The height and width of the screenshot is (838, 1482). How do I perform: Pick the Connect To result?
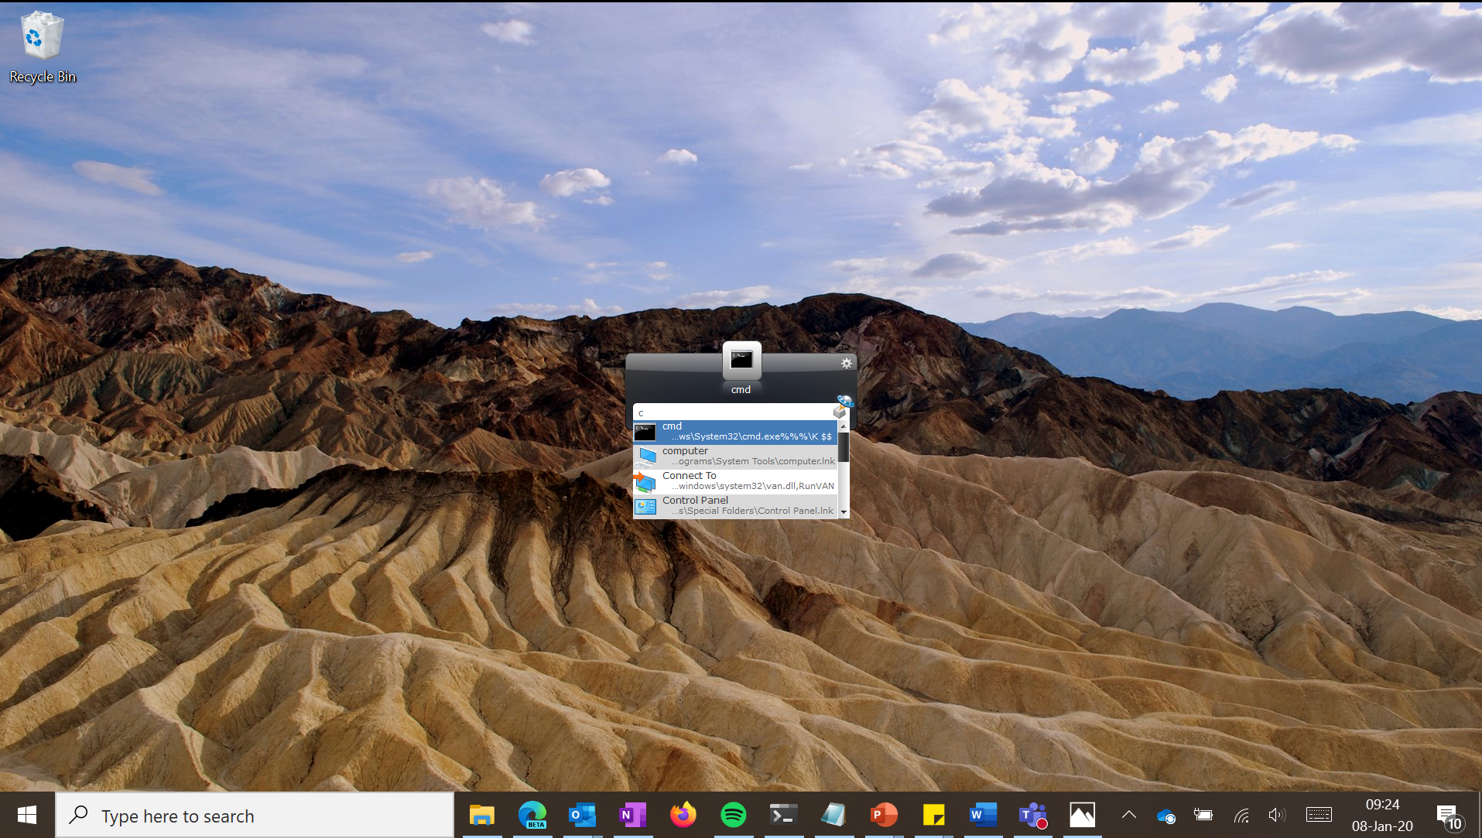click(x=735, y=481)
